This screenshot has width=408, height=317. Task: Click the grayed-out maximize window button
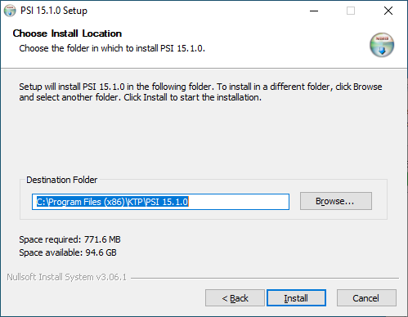pos(351,11)
